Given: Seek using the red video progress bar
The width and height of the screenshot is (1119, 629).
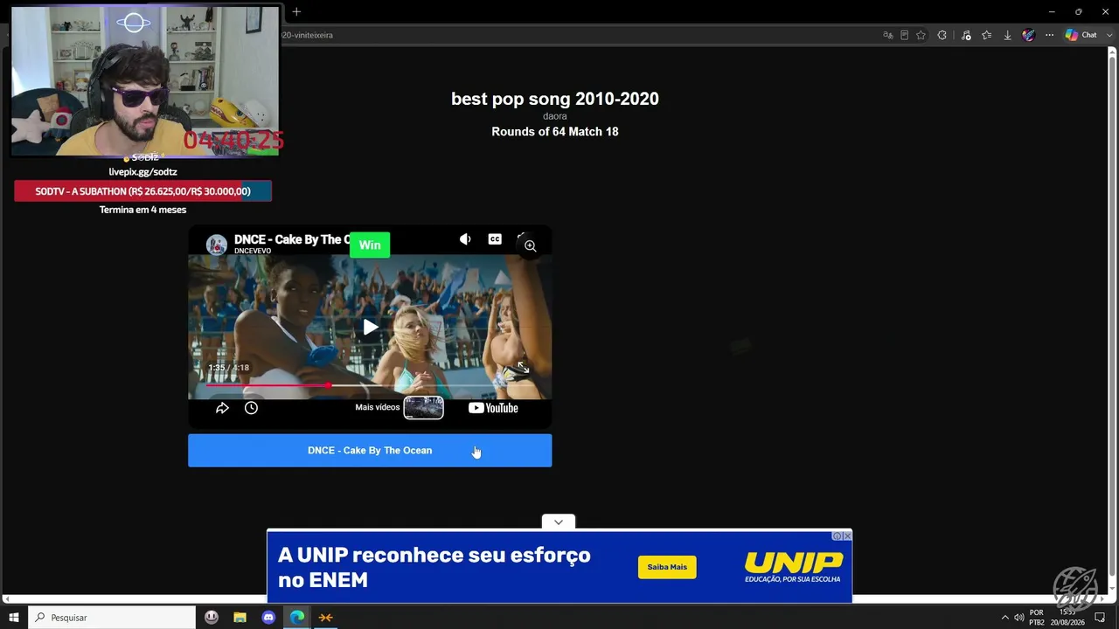Looking at the screenshot, I should point(370,385).
